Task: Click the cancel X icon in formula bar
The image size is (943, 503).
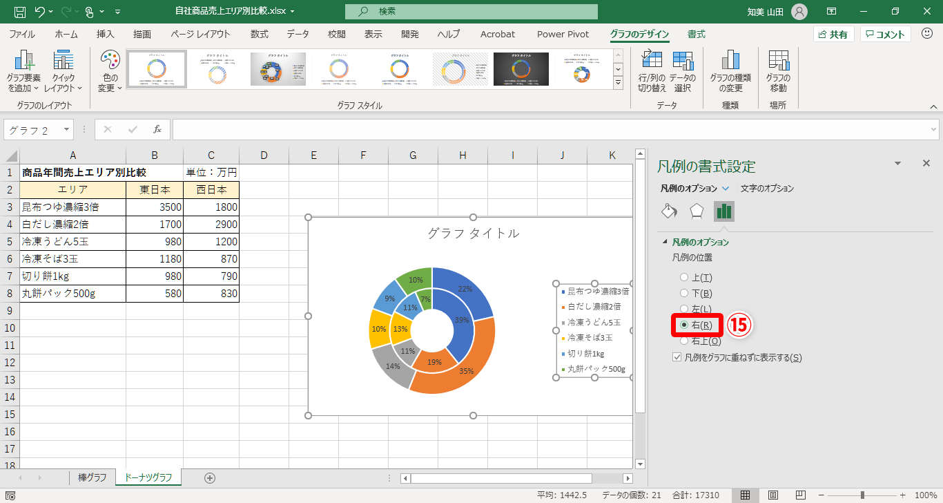Action: point(108,129)
